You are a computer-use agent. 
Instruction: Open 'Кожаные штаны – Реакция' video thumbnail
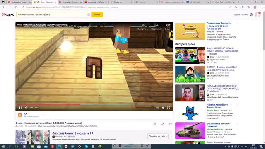pos(190,55)
